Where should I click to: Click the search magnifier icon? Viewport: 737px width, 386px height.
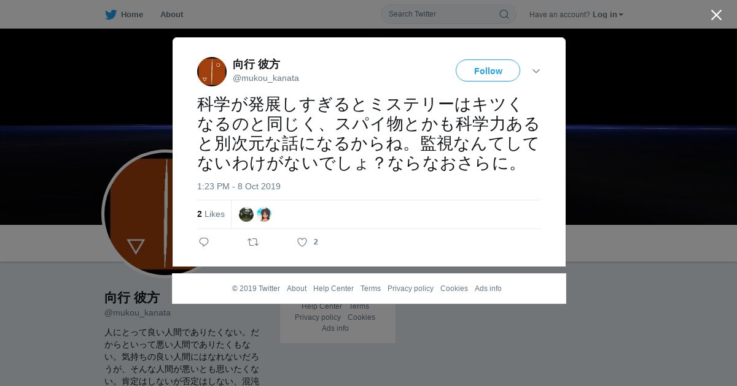point(504,14)
